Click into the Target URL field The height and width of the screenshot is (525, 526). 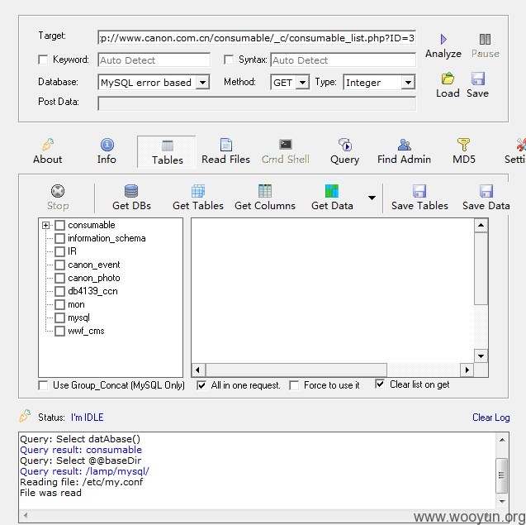[x=257, y=38]
